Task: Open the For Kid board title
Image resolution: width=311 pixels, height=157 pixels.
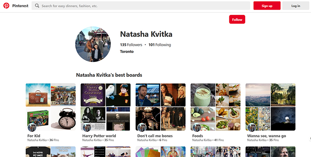Action: tap(34, 136)
